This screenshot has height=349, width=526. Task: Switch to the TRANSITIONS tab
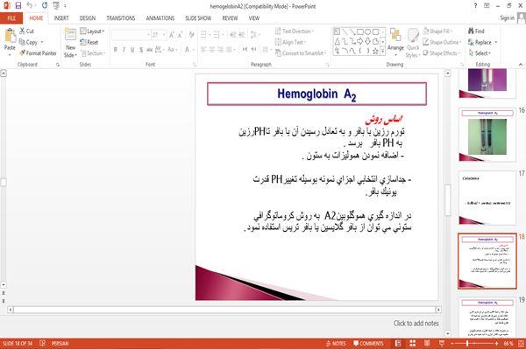tap(121, 18)
